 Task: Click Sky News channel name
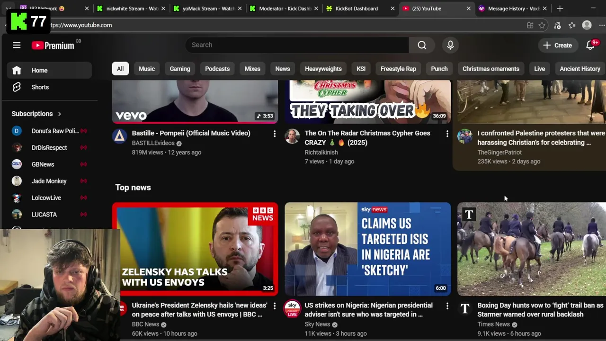click(317, 324)
